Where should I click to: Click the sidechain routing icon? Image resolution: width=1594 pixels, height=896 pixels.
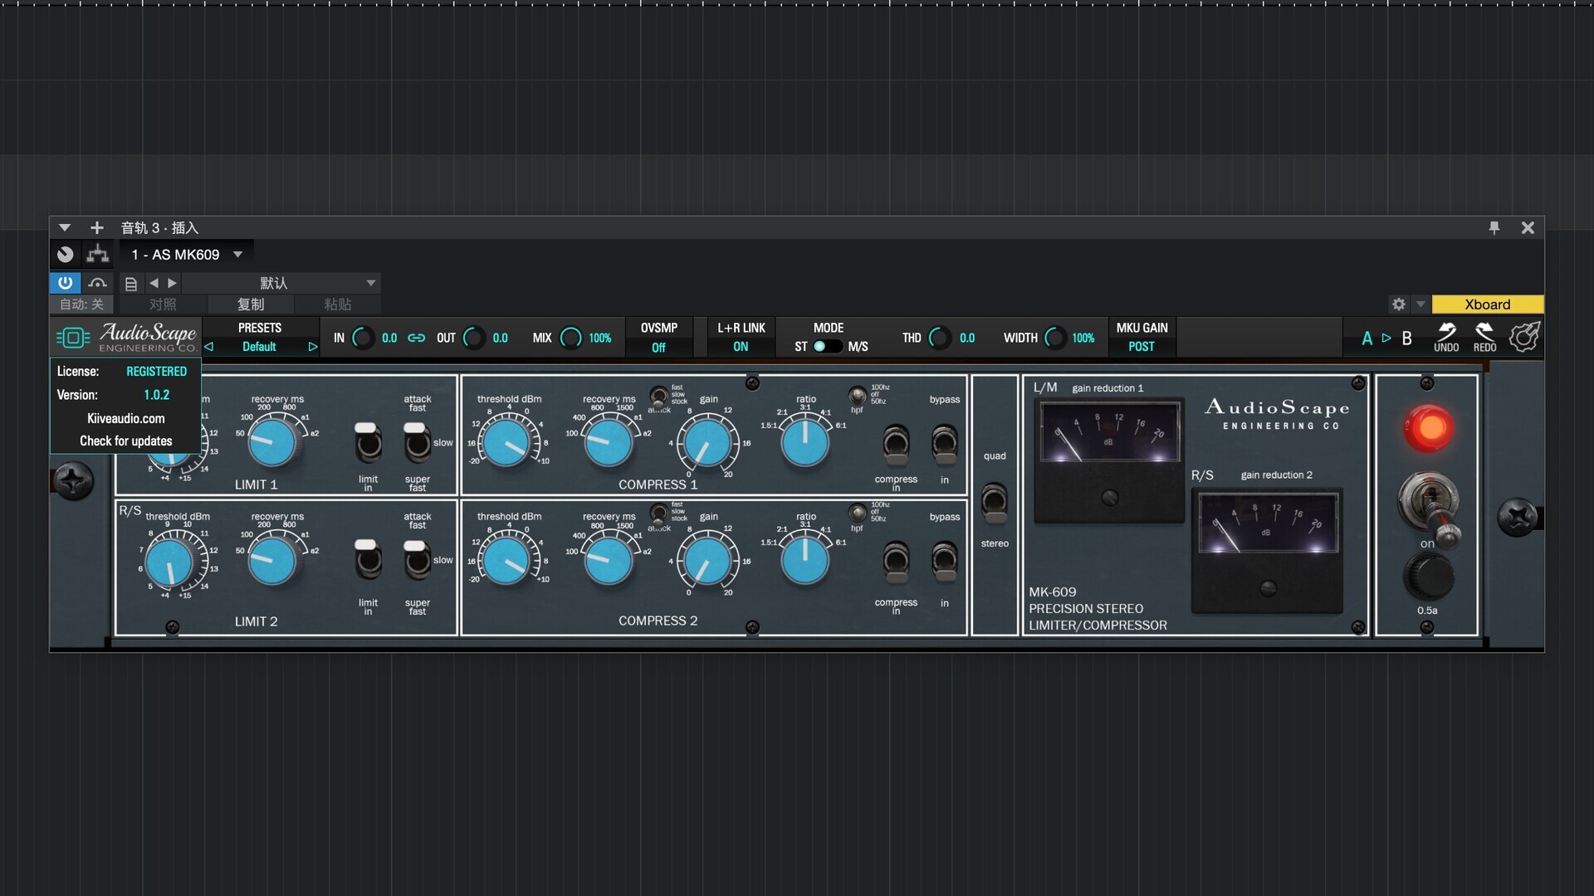coord(98,254)
